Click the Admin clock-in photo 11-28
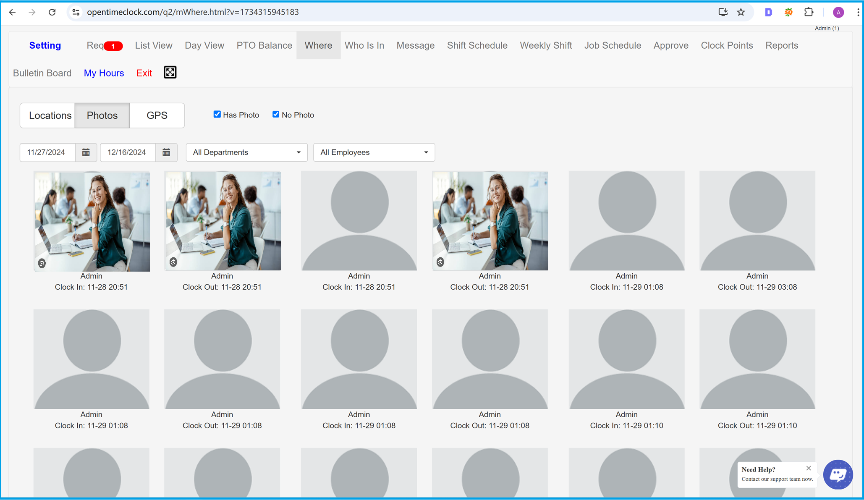This screenshot has width=864, height=500. 91,220
